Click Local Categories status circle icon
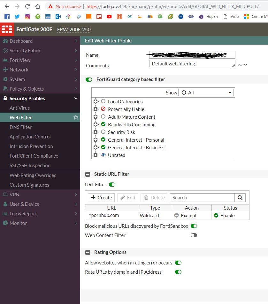This screenshot has width=268, height=304. click(103, 101)
